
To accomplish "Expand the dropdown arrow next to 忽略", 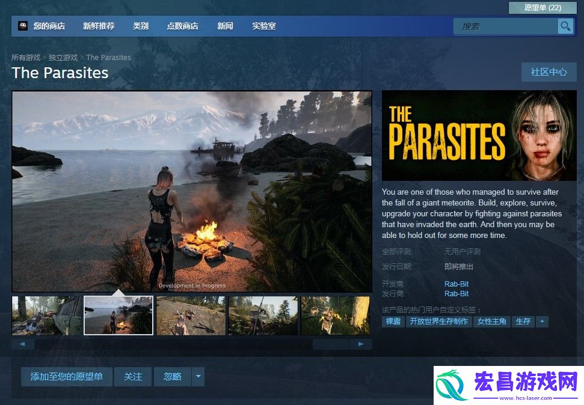I will (x=198, y=377).
